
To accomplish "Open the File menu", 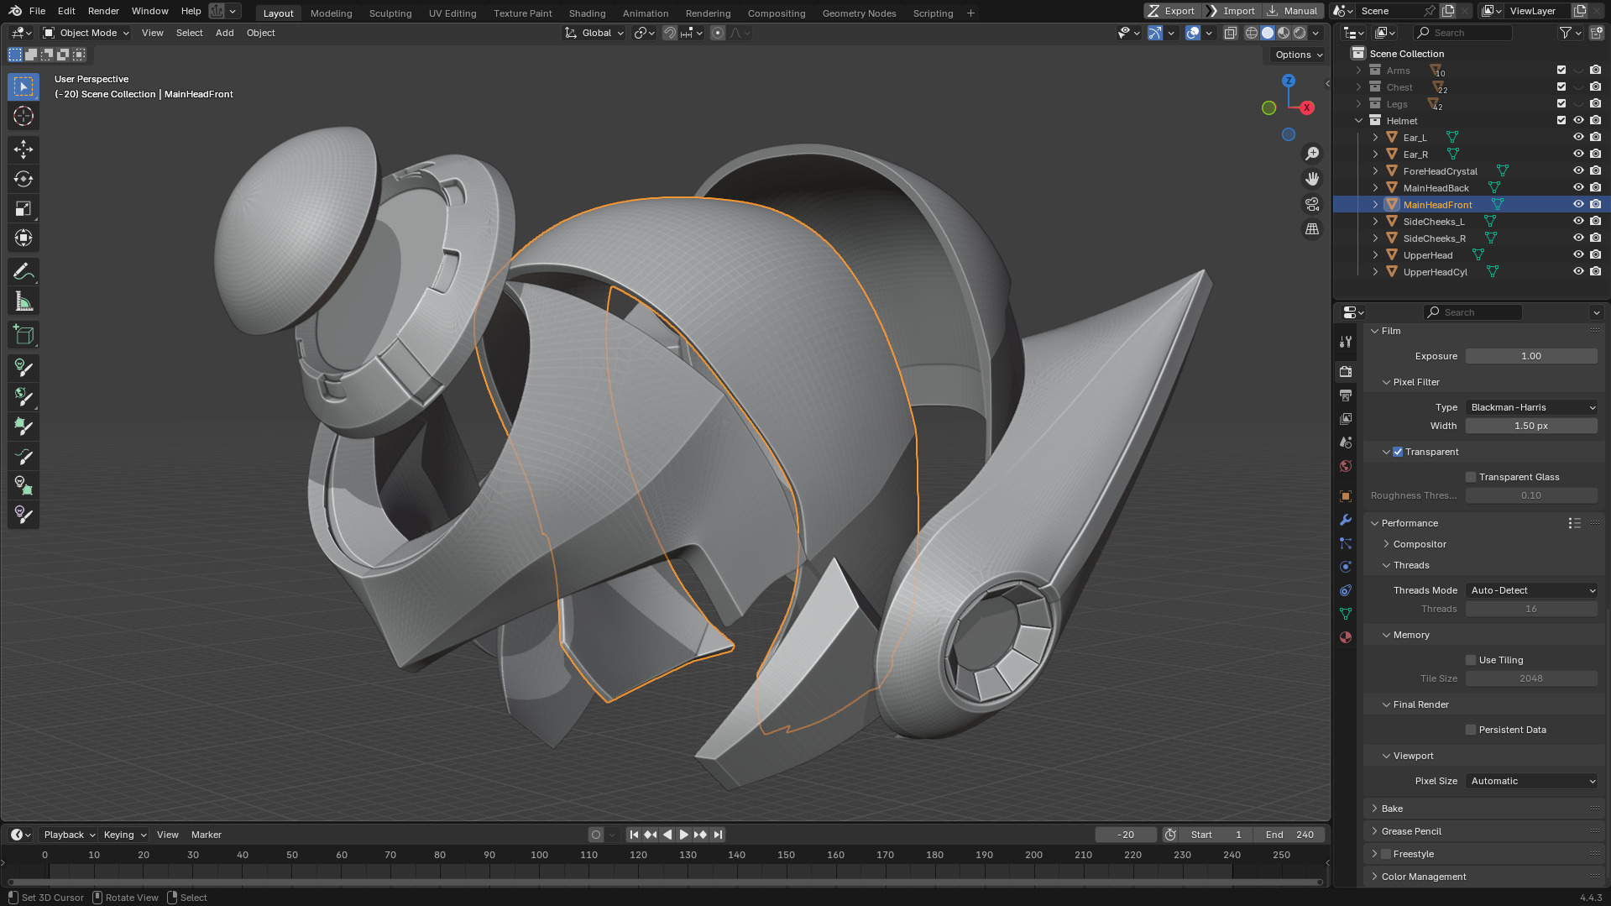I will (37, 11).
